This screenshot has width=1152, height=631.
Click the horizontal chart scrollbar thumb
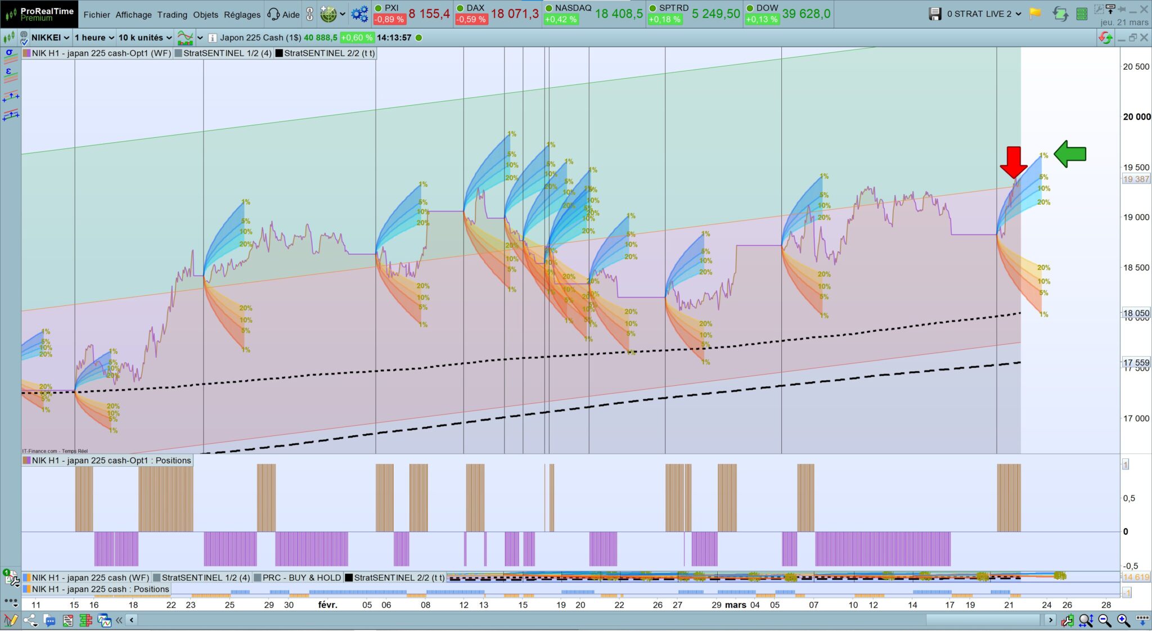pos(982,620)
